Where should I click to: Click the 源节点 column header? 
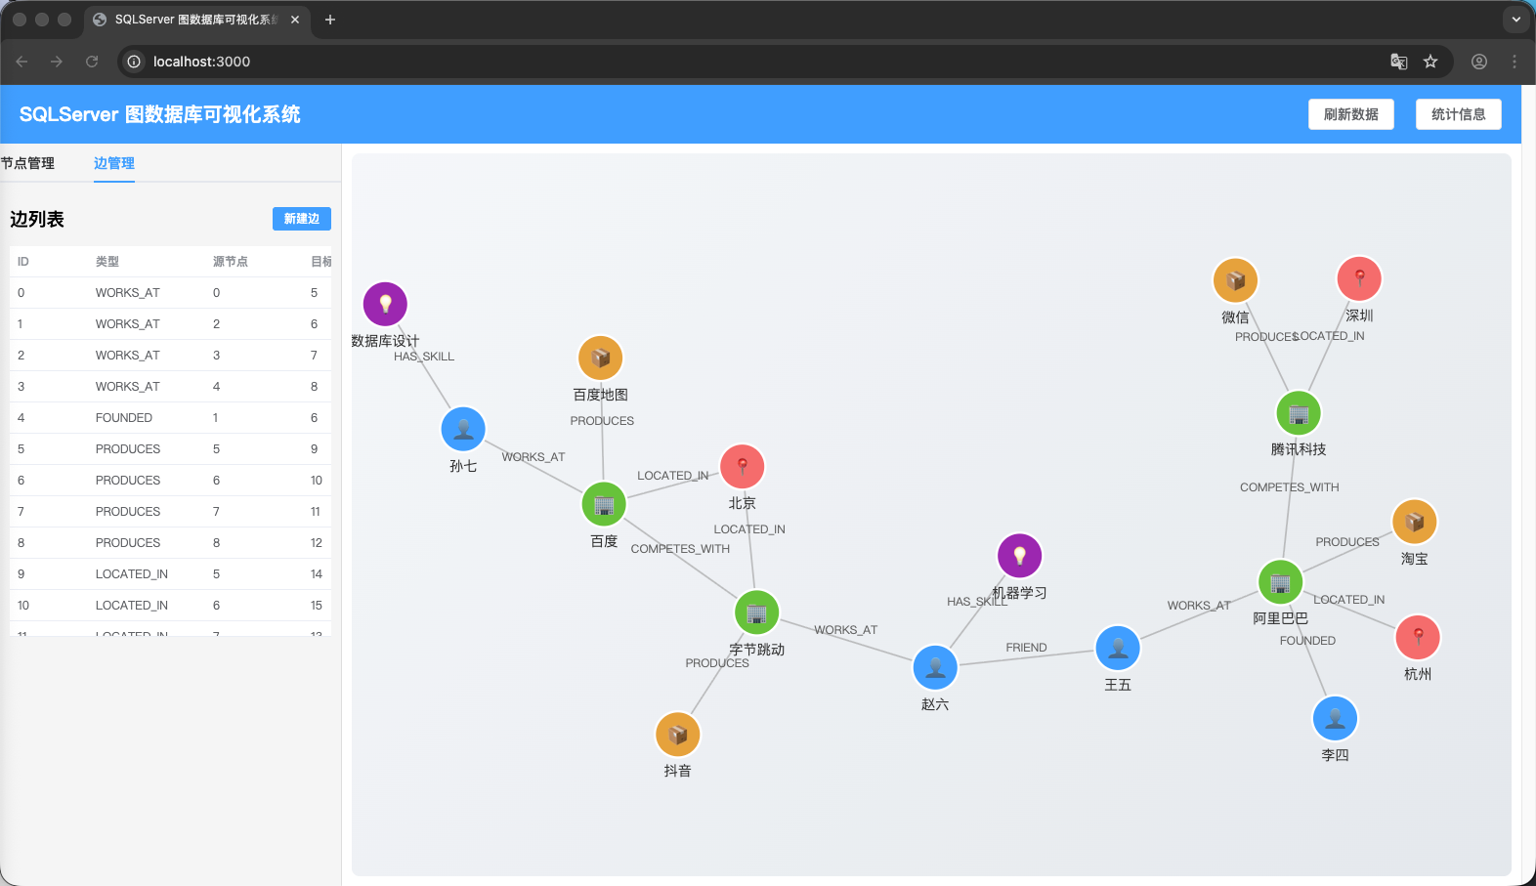231,262
